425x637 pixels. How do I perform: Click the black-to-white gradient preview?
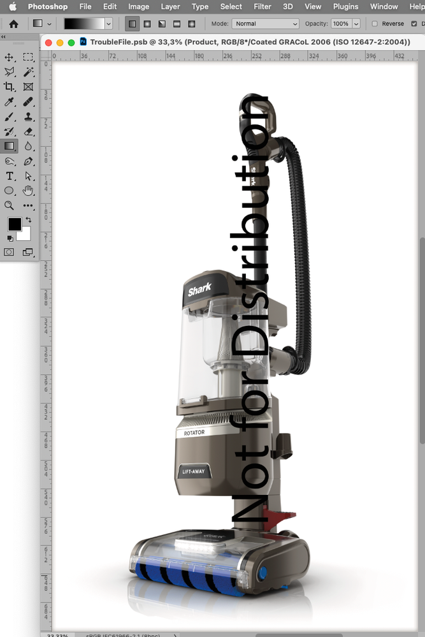pyautogui.click(x=85, y=24)
